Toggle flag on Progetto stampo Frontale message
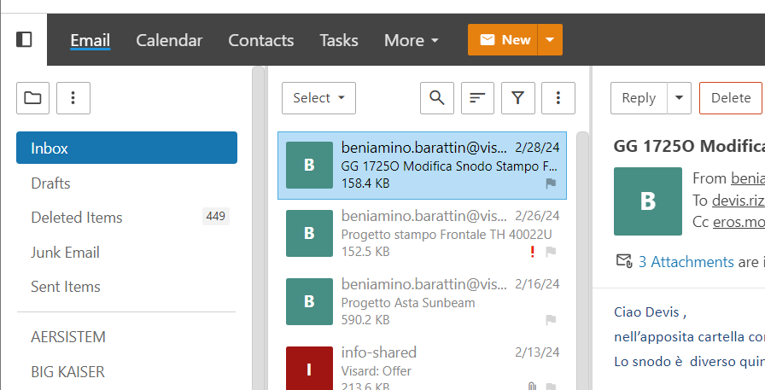Image resolution: width=765 pixels, height=390 pixels. pyautogui.click(x=551, y=252)
